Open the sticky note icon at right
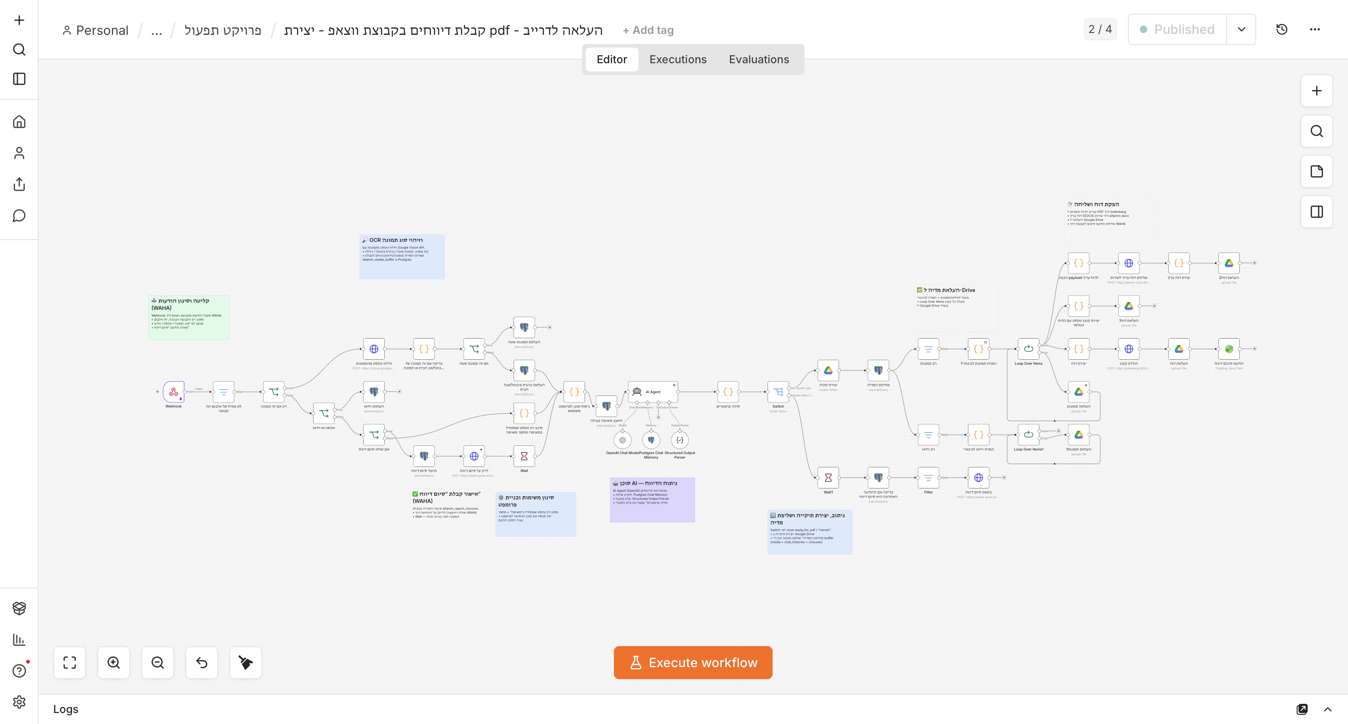The image size is (1348, 724). click(1317, 171)
